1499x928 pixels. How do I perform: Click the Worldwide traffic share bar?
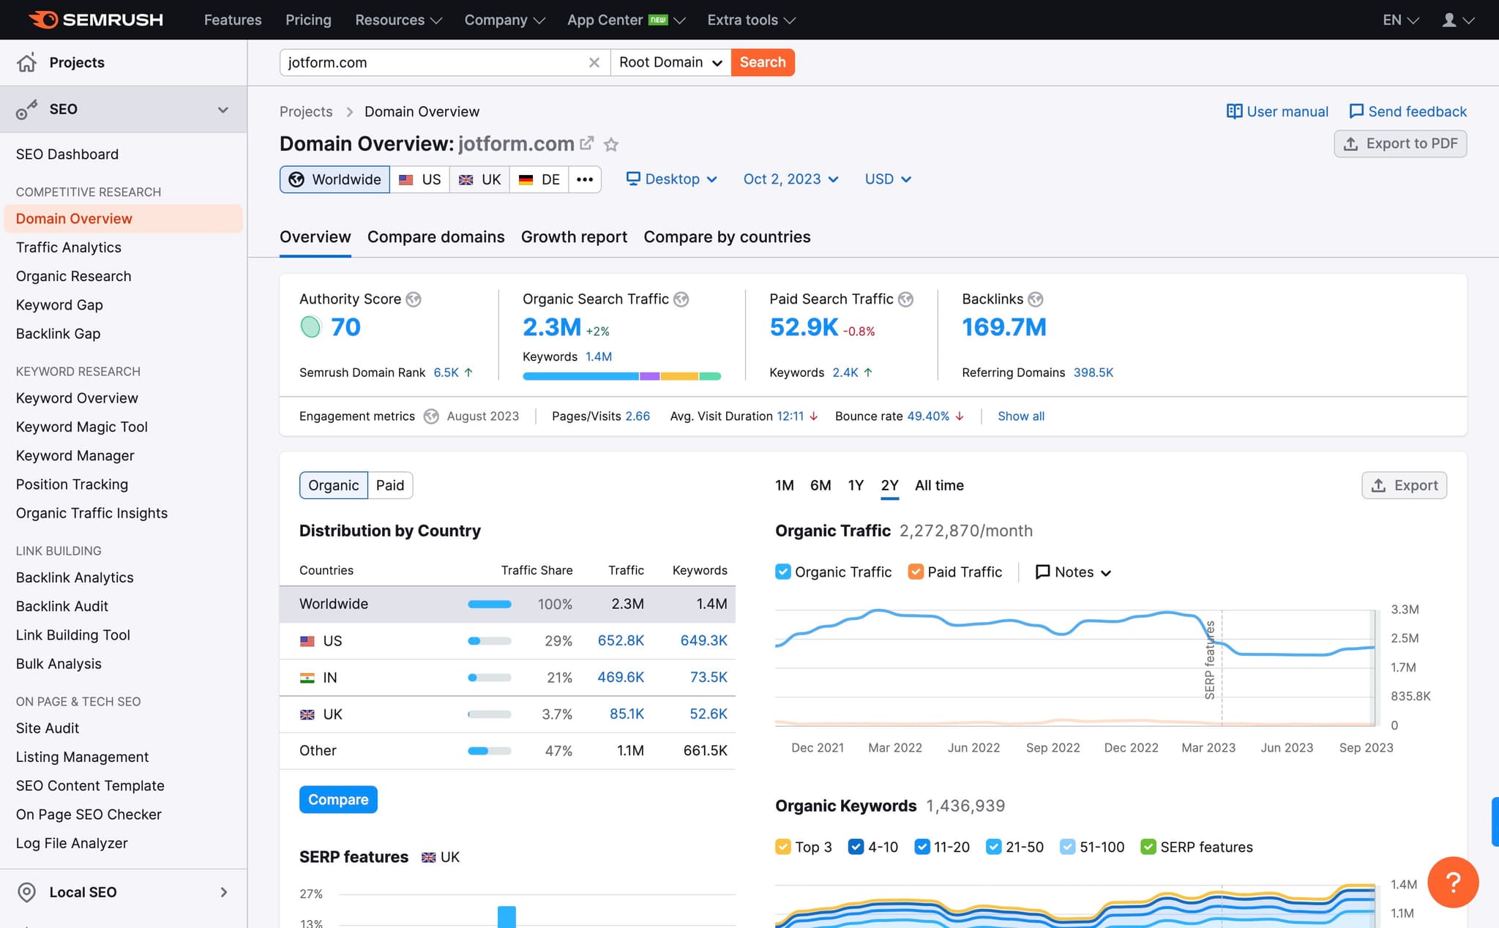(490, 605)
